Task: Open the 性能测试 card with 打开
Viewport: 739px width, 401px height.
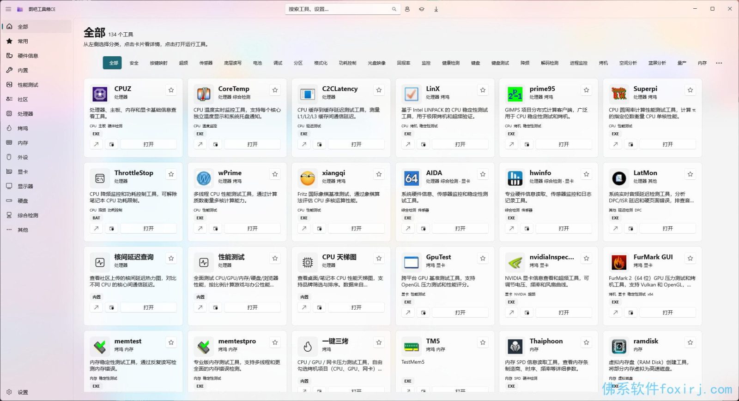Action: [x=252, y=307]
